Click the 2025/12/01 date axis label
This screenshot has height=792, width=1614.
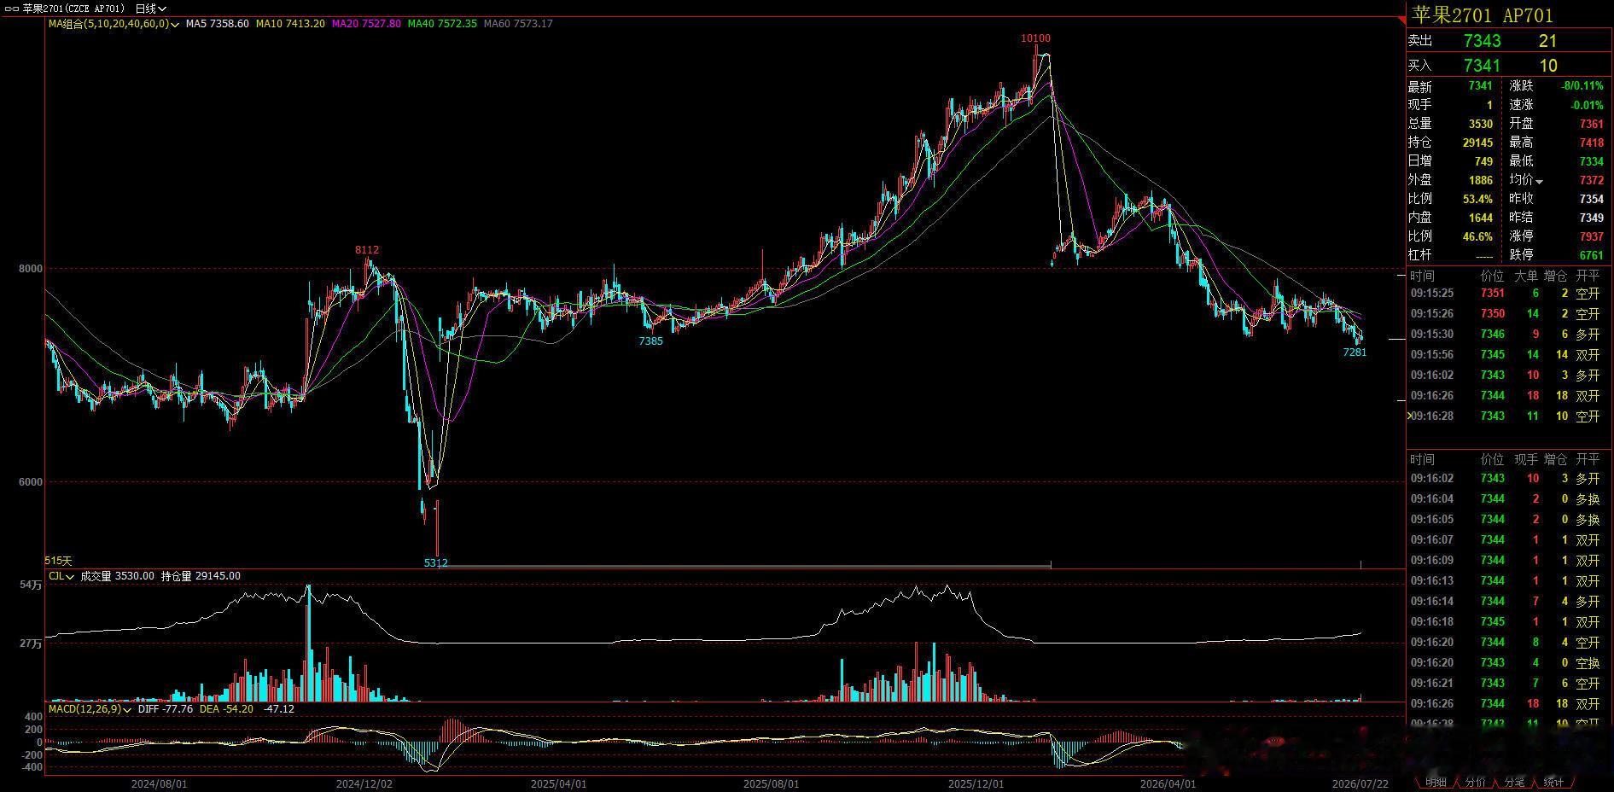[976, 783]
